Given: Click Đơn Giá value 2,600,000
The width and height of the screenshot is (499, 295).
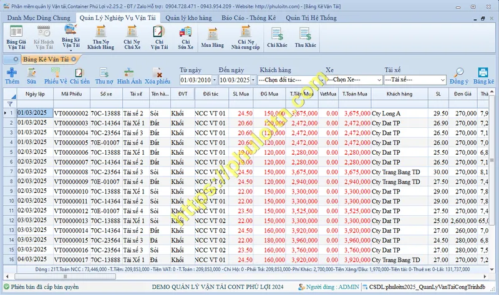Looking at the screenshot, I should 463,221.
